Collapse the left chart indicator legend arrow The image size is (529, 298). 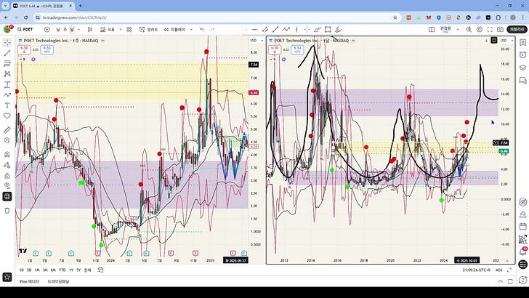click(x=21, y=60)
